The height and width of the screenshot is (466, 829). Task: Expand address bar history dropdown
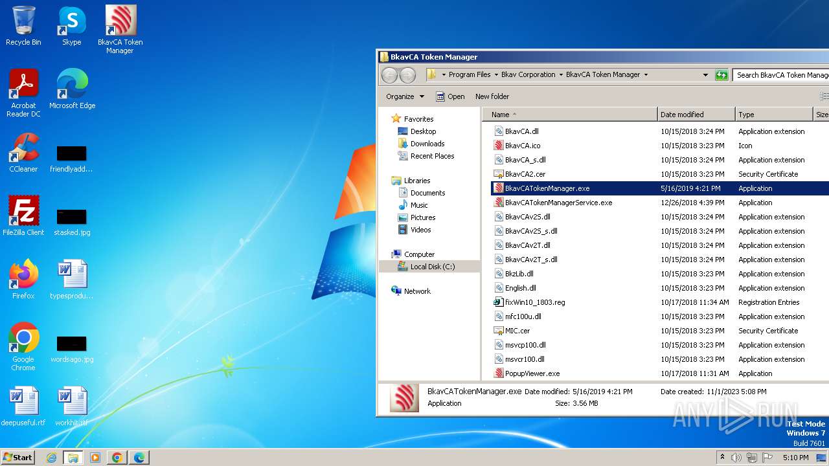tap(705, 75)
